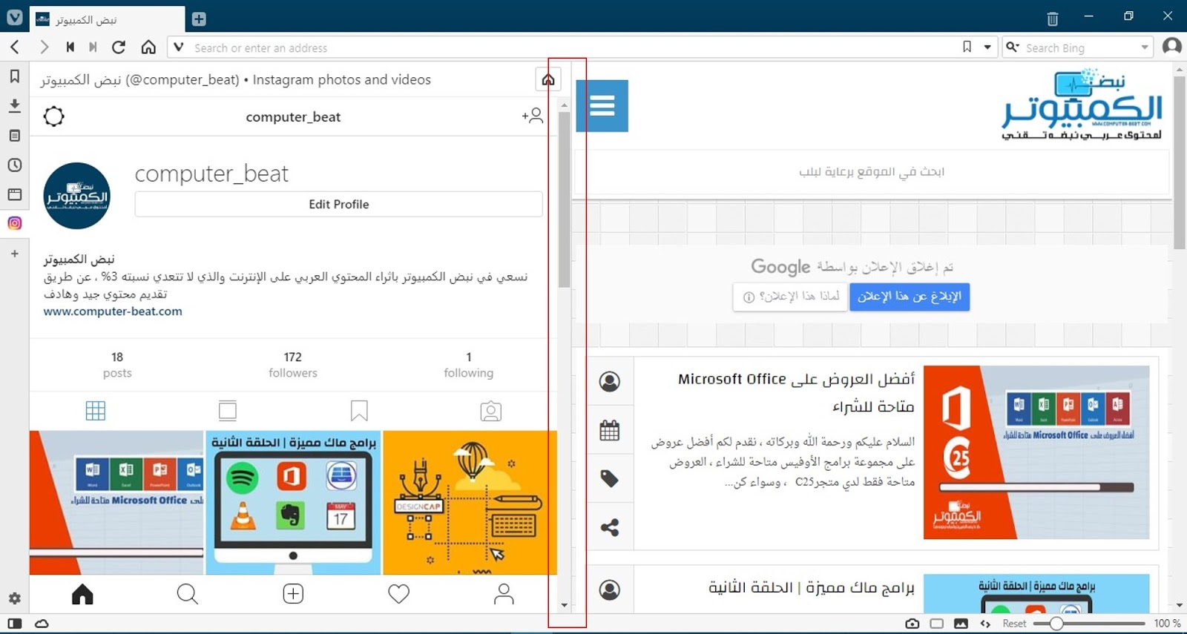This screenshot has height=634, width=1187.
Task: View the 18 posts count
Action: (117, 365)
